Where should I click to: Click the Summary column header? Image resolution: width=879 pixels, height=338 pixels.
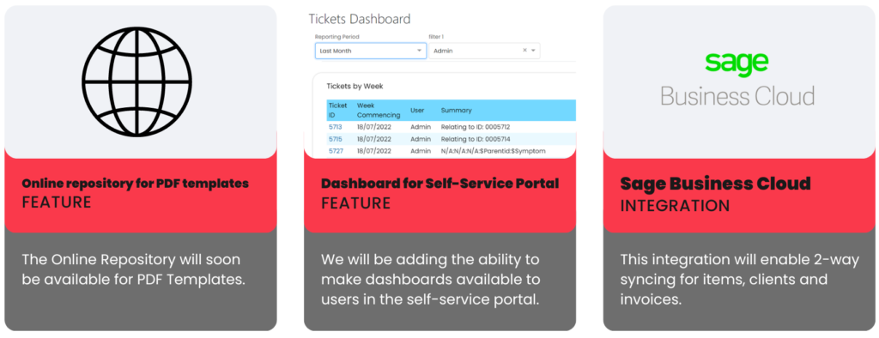coord(457,111)
